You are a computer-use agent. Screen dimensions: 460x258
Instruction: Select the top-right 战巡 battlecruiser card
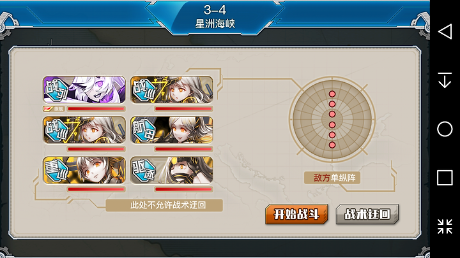pos(172,90)
